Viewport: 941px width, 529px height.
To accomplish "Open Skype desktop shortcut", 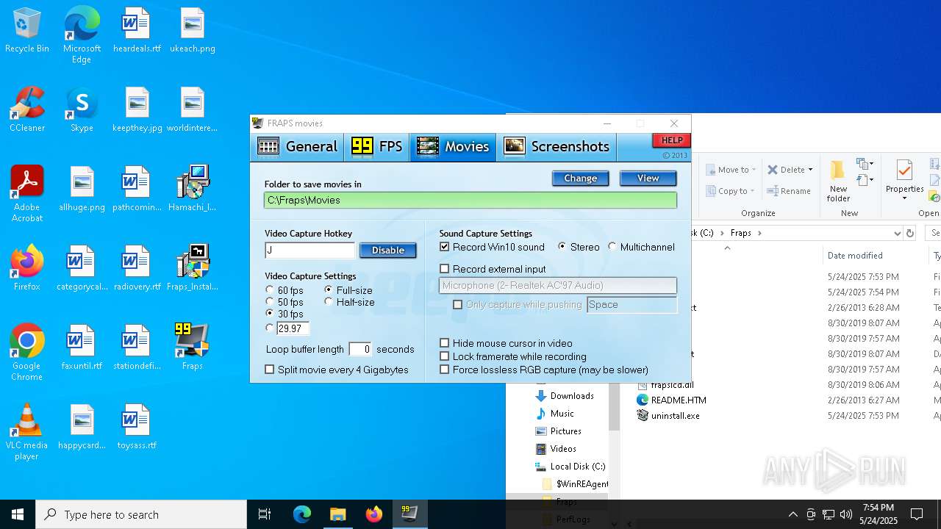I will coord(82,110).
